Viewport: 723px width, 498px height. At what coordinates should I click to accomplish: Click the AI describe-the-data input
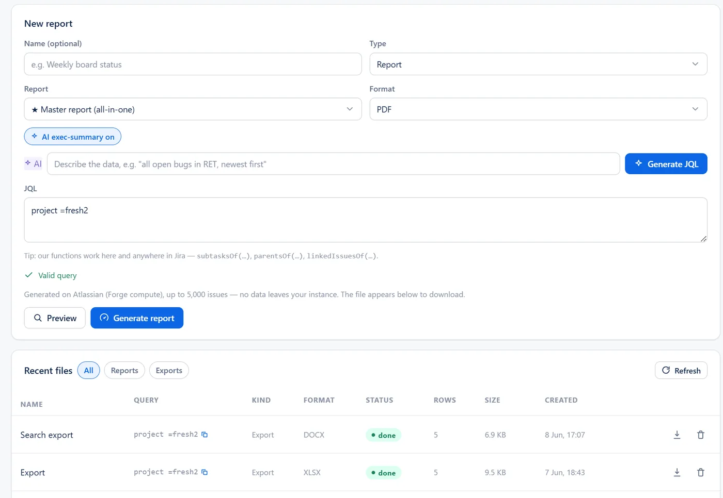click(x=333, y=164)
